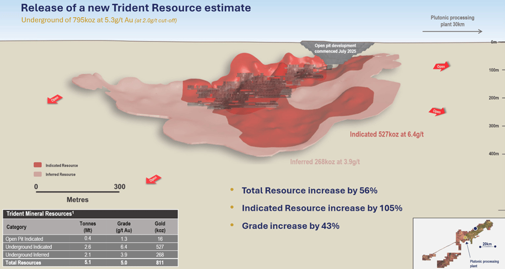The width and height of the screenshot is (505, 269).
Task: Click the 400m depth label
Action: point(494,154)
